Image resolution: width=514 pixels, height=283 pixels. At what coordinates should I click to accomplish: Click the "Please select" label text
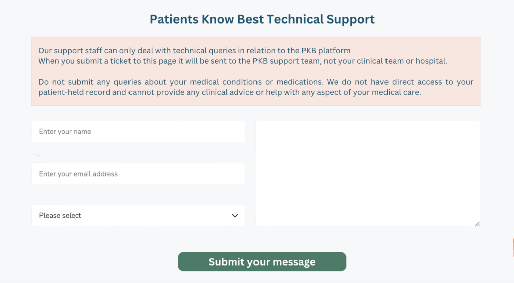60,216
